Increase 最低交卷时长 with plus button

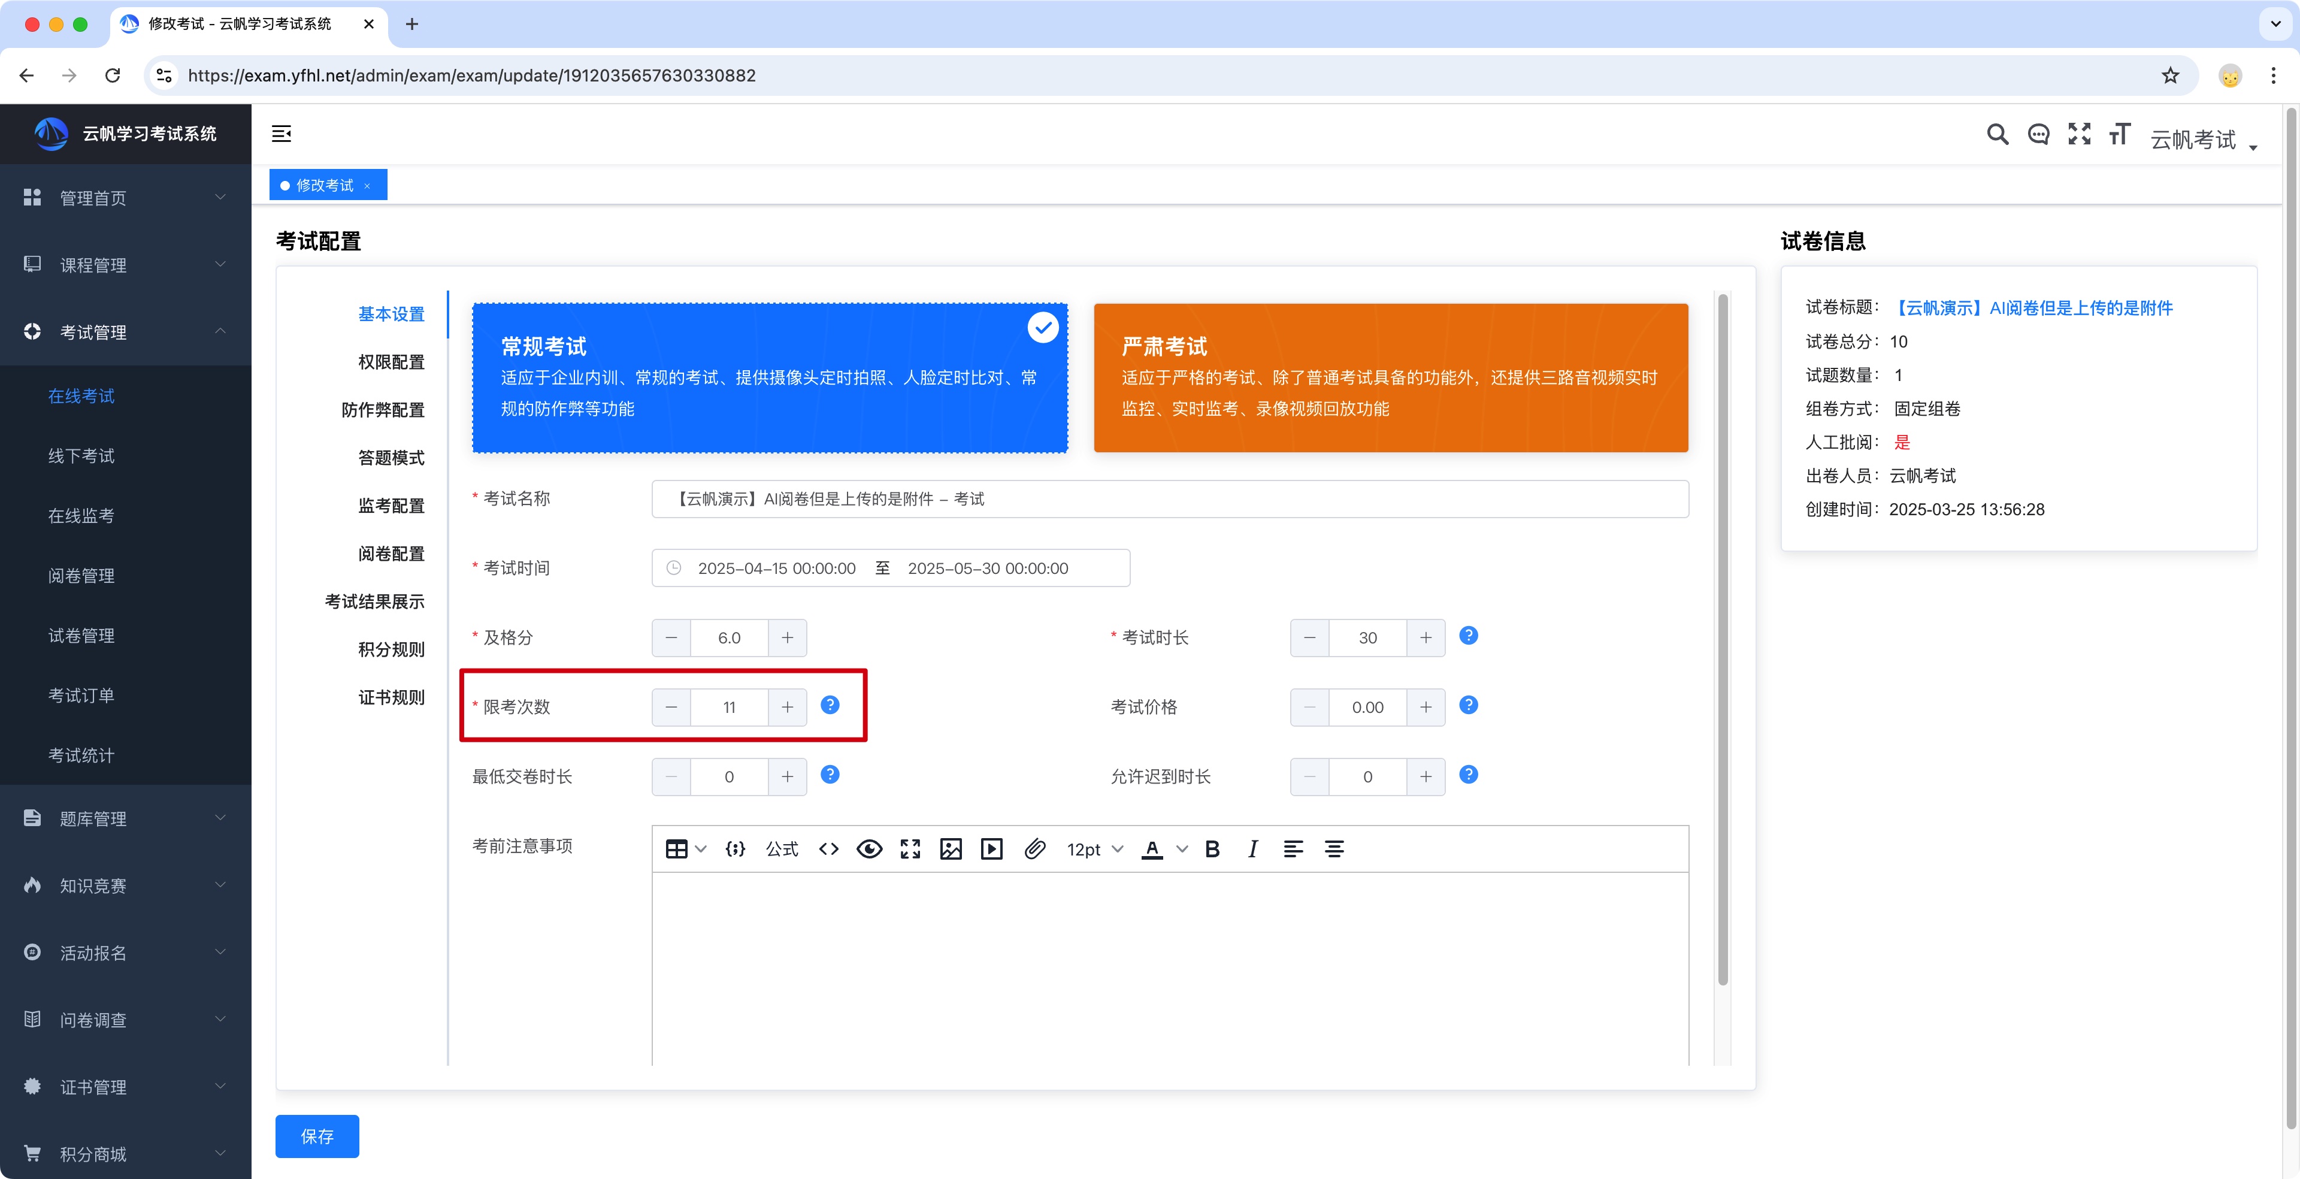tap(788, 777)
